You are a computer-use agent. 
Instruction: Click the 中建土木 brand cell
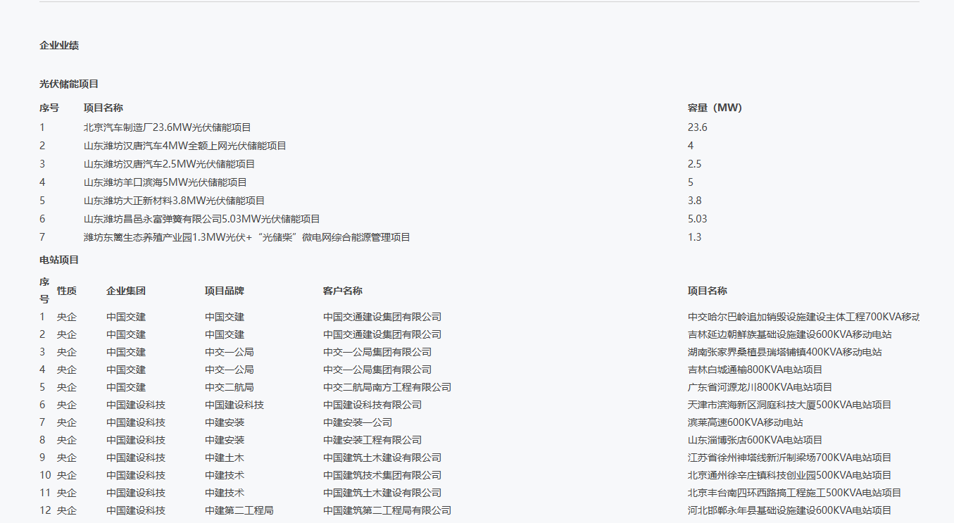pyautogui.click(x=225, y=458)
